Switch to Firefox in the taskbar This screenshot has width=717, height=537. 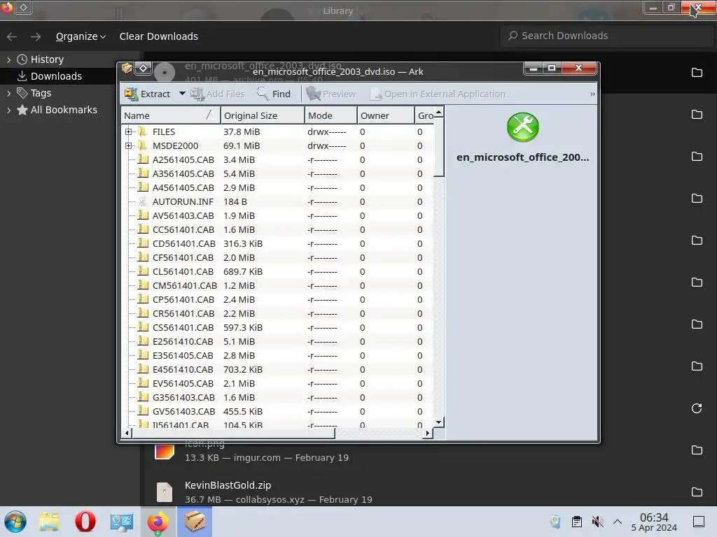coord(158,522)
